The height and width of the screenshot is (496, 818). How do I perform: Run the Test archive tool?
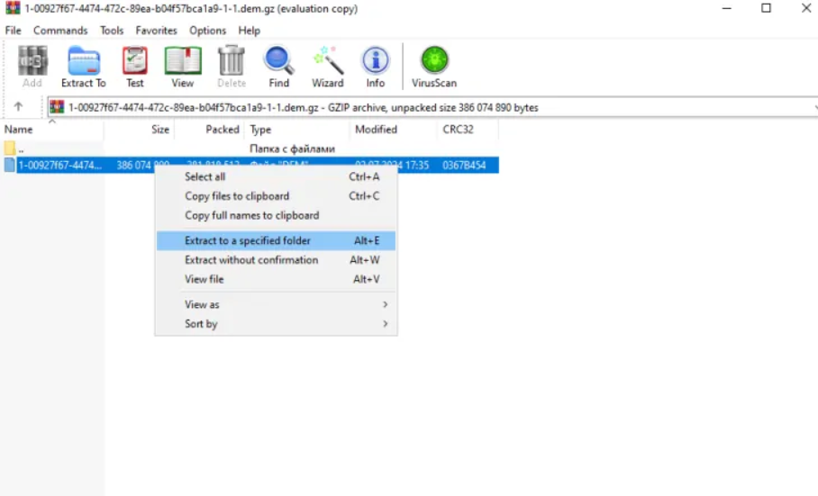click(x=134, y=67)
